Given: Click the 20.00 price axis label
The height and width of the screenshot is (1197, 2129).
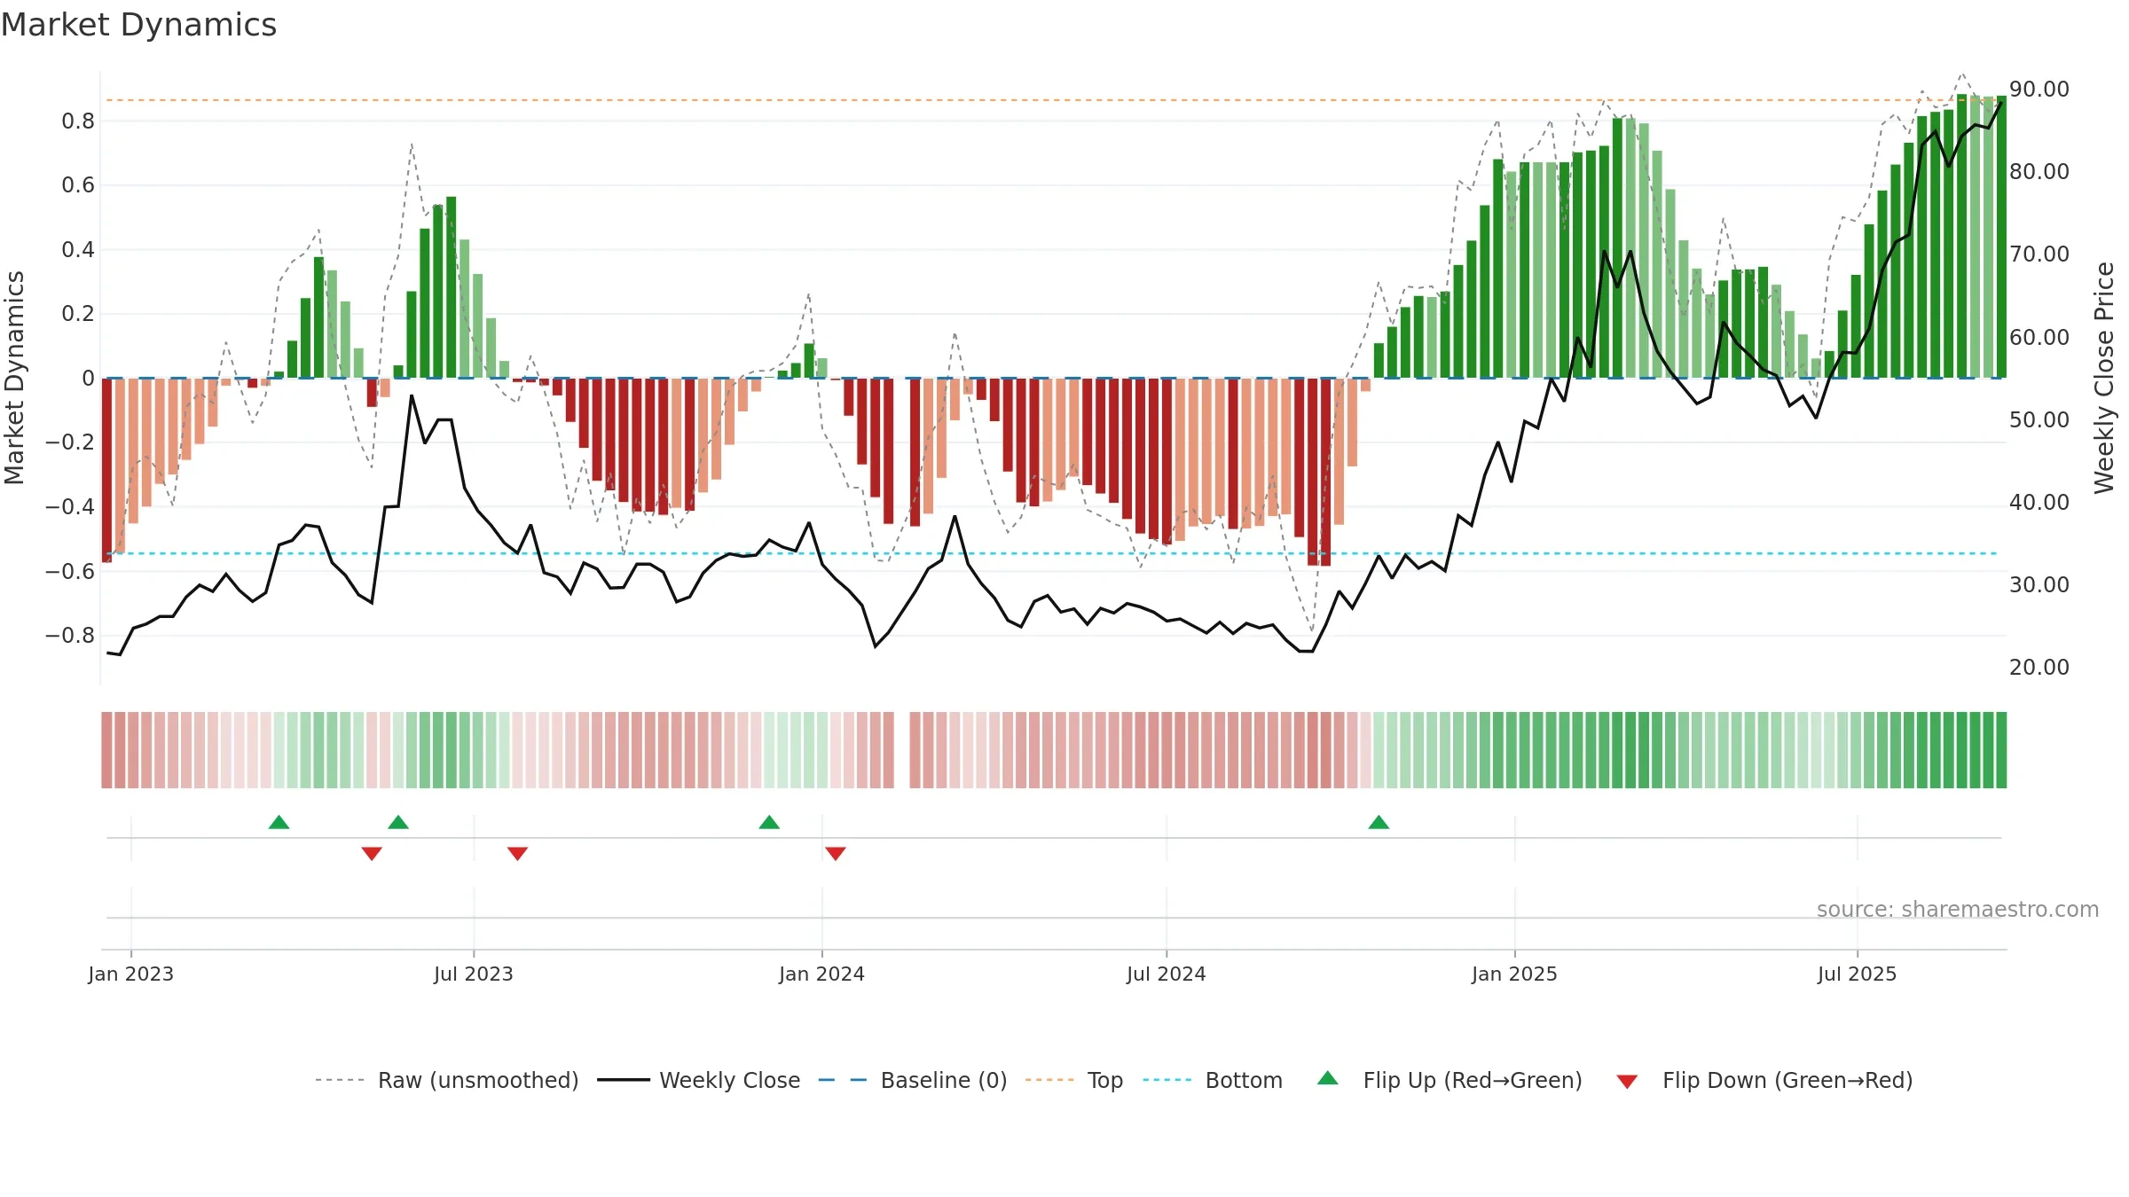Looking at the screenshot, I should pos(2039,667).
